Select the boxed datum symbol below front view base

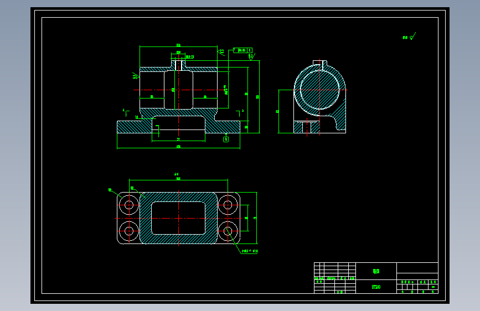point(226,139)
